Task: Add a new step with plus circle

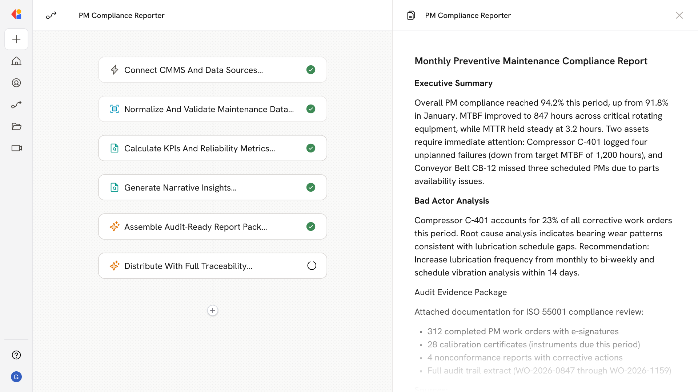Action: [213, 310]
